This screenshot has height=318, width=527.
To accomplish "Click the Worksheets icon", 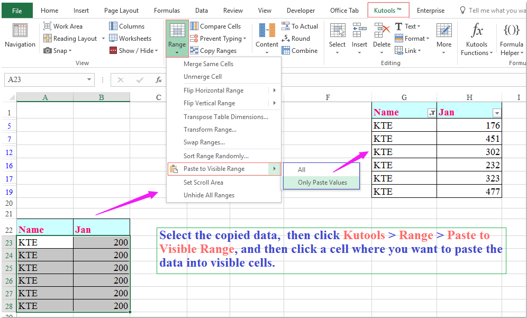I will pyautogui.click(x=131, y=38).
